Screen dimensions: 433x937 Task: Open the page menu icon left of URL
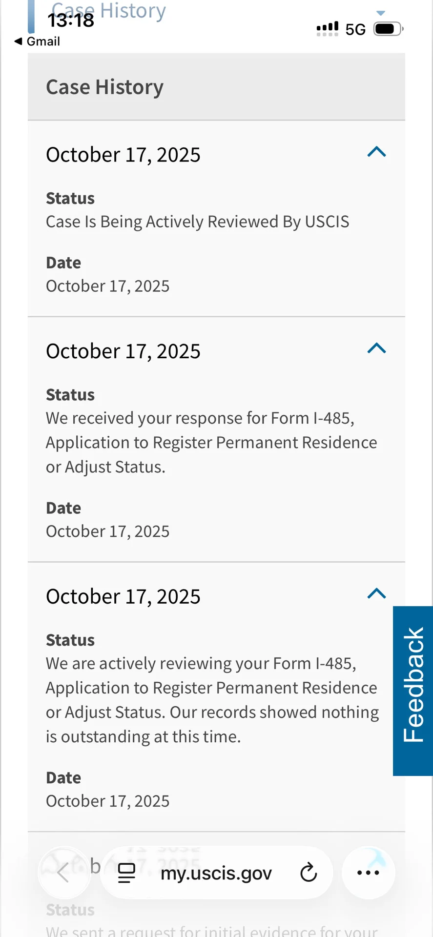point(127,873)
